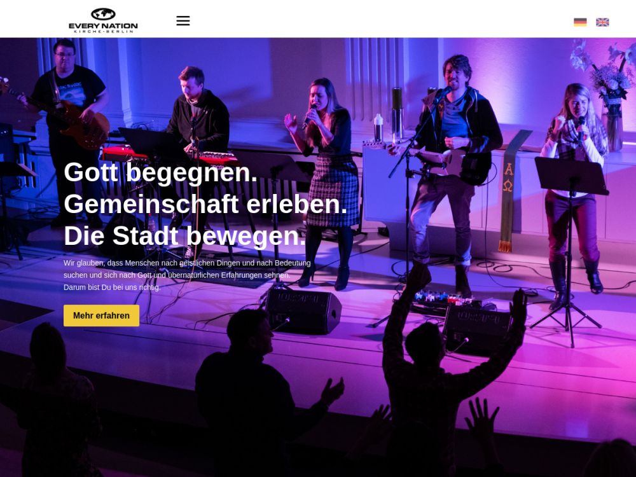Click the paragraph beginning 'Wir glauben, dass Menschen'
Screen dimensions: 636x477
tap(187, 275)
